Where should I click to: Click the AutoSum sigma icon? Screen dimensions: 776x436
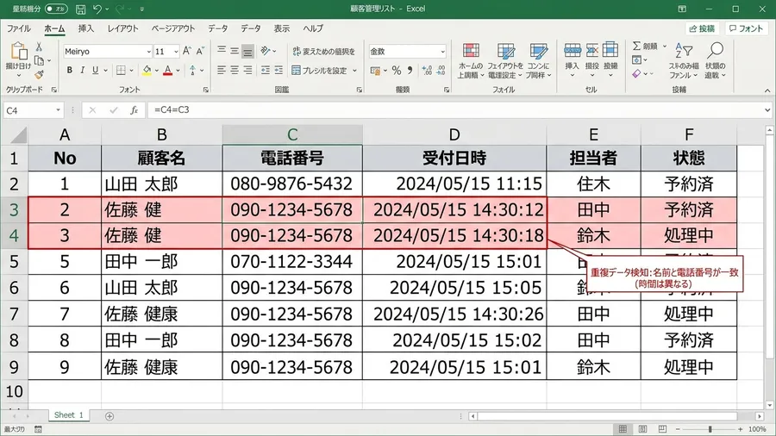coord(636,46)
